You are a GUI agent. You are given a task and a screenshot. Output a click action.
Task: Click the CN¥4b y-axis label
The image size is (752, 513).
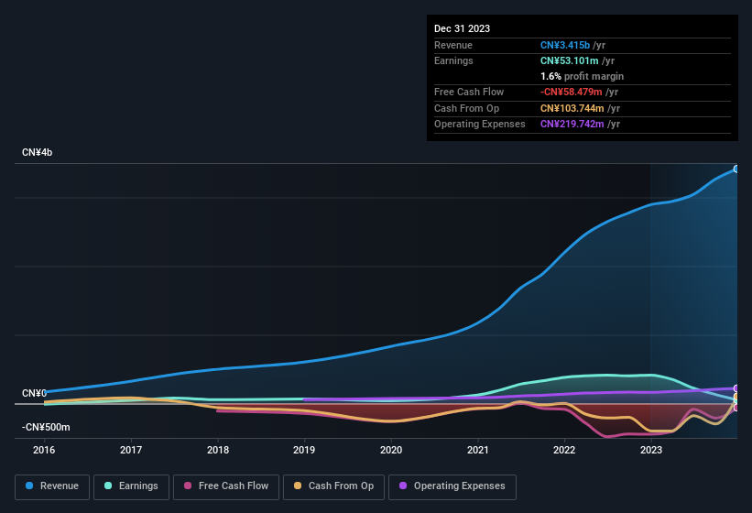click(37, 152)
